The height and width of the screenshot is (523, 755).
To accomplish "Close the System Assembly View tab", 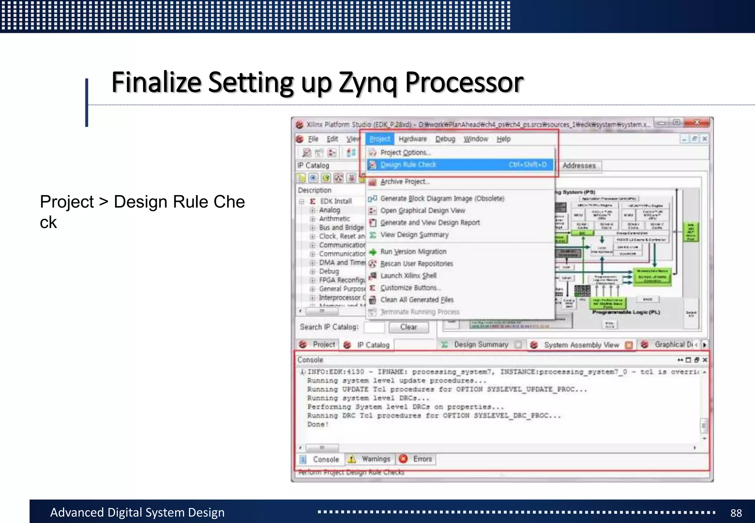I will (x=629, y=345).
